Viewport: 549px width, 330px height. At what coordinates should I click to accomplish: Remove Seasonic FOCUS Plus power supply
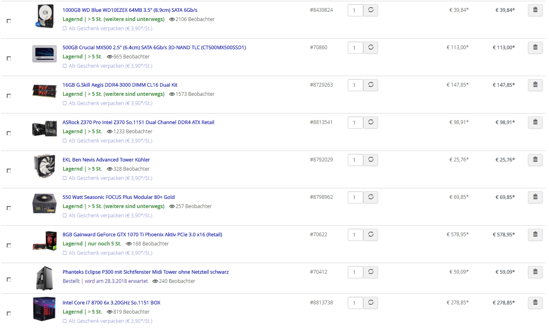click(535, 197)
